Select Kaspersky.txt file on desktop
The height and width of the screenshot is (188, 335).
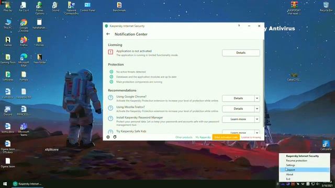pos(24,93)
